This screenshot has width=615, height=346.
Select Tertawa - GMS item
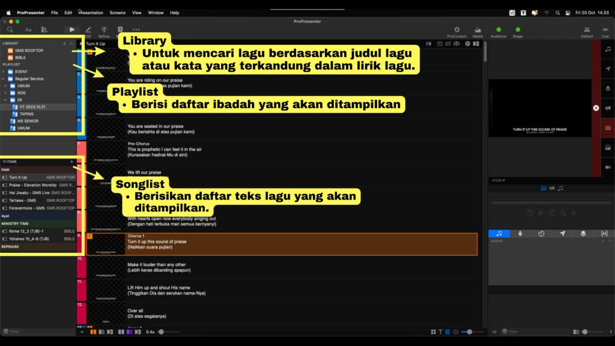click(x=38, y=200)
